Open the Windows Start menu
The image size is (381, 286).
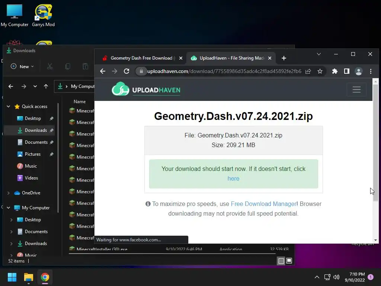12,277
